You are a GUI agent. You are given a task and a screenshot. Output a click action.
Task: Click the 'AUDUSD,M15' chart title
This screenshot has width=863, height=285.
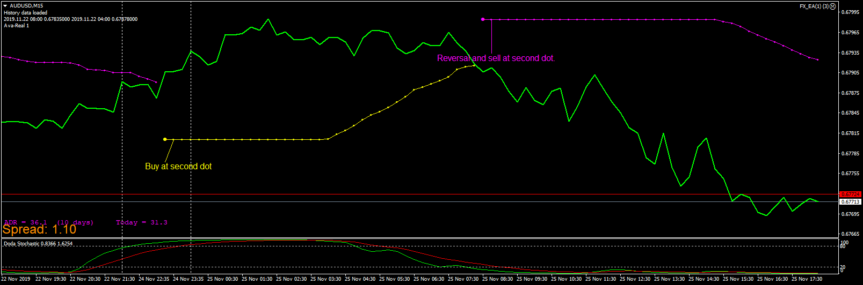click(26, 6)
